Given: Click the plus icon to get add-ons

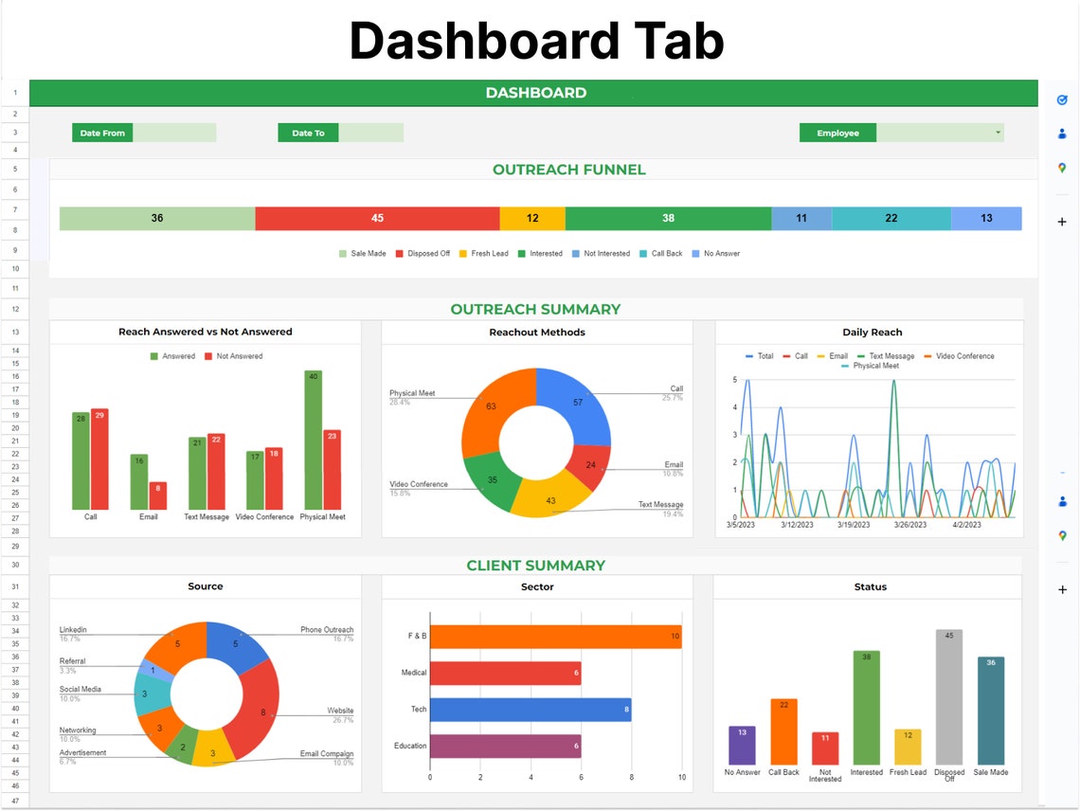Looking at the screenshot, I should coord(1063,221).
